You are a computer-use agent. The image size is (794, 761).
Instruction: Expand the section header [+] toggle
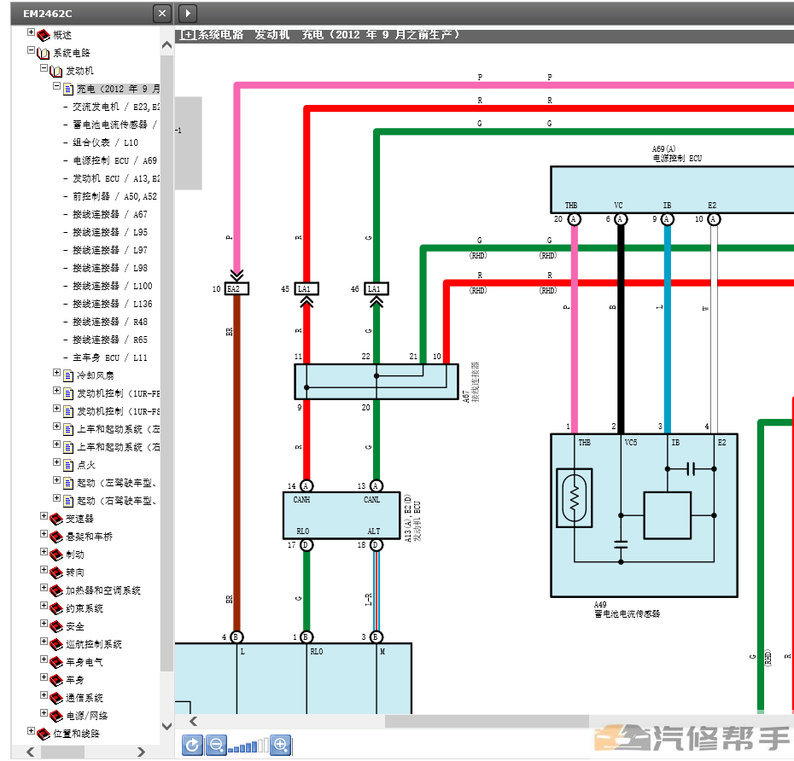(x=188, y=34)
